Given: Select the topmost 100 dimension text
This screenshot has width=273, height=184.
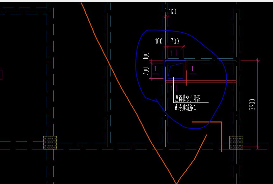Looking at the screenshot, I should (172, 11).
